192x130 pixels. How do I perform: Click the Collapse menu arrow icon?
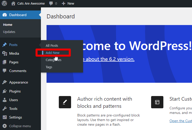[5, 126]
